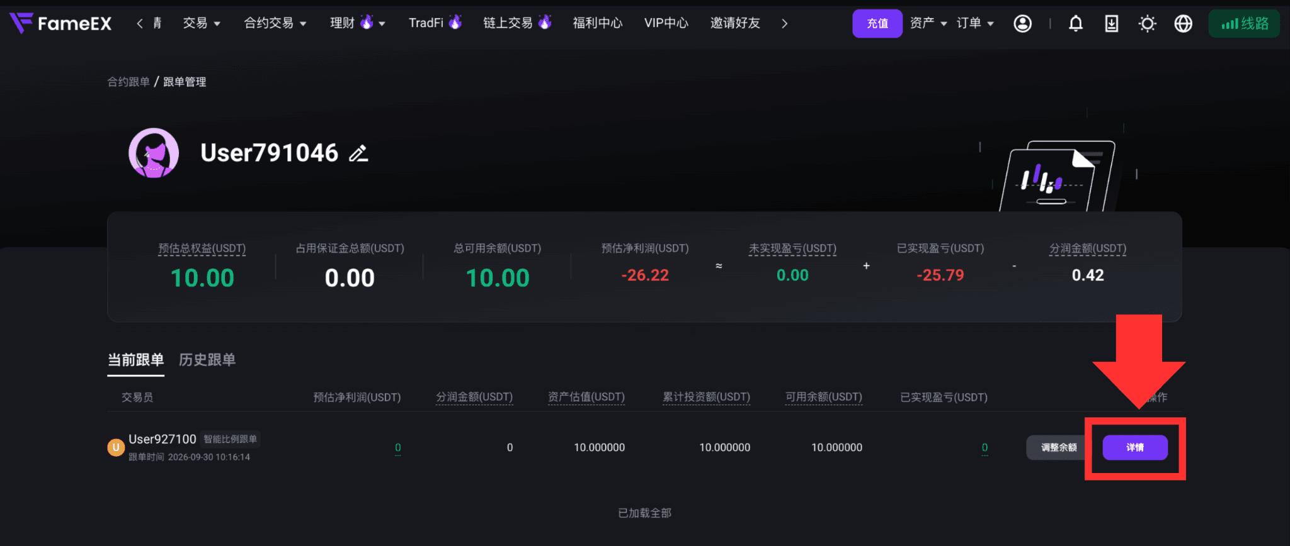The image size is (1290, 546).
Task: Click the FameEX logo
Action: 60,23
